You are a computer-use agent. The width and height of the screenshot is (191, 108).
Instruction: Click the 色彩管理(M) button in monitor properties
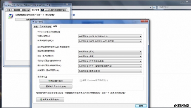32,19
